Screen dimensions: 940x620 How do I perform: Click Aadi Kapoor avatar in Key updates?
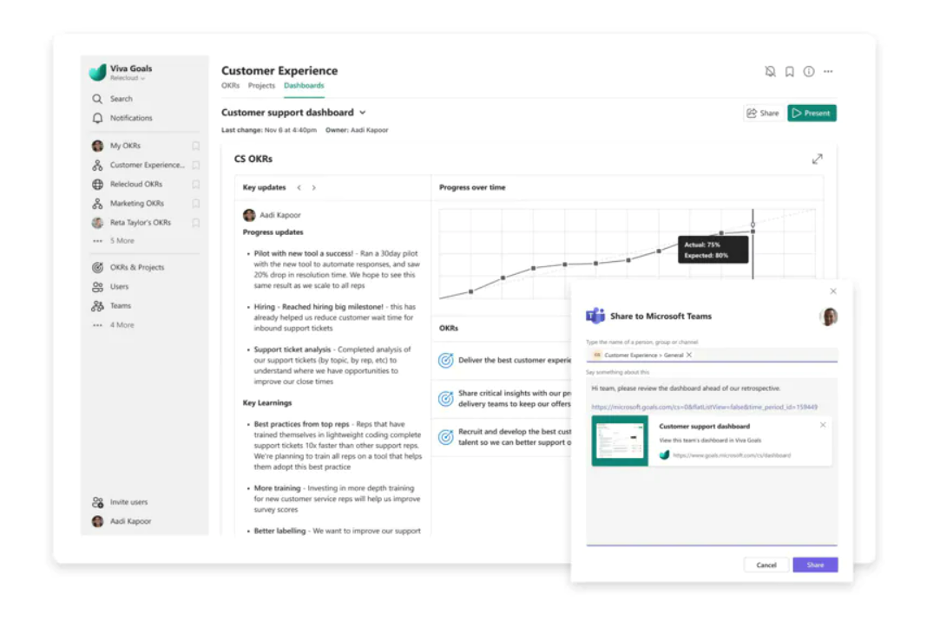point(249,215)
